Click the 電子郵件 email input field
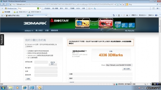The image size is (161, 90). [x=46, y=68]
